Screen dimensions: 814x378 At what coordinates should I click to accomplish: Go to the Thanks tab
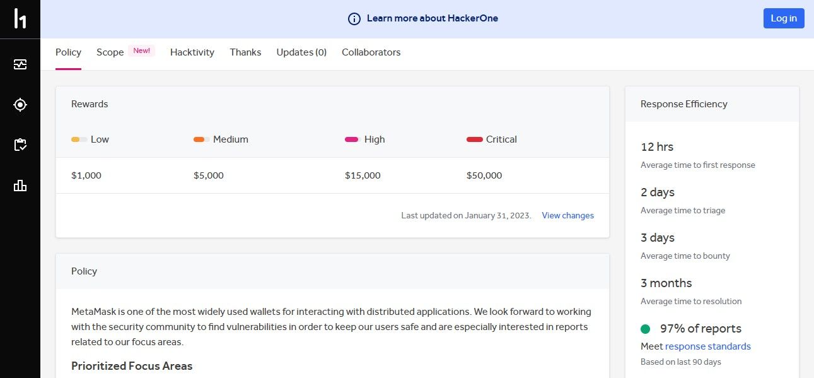click(245, 52)
